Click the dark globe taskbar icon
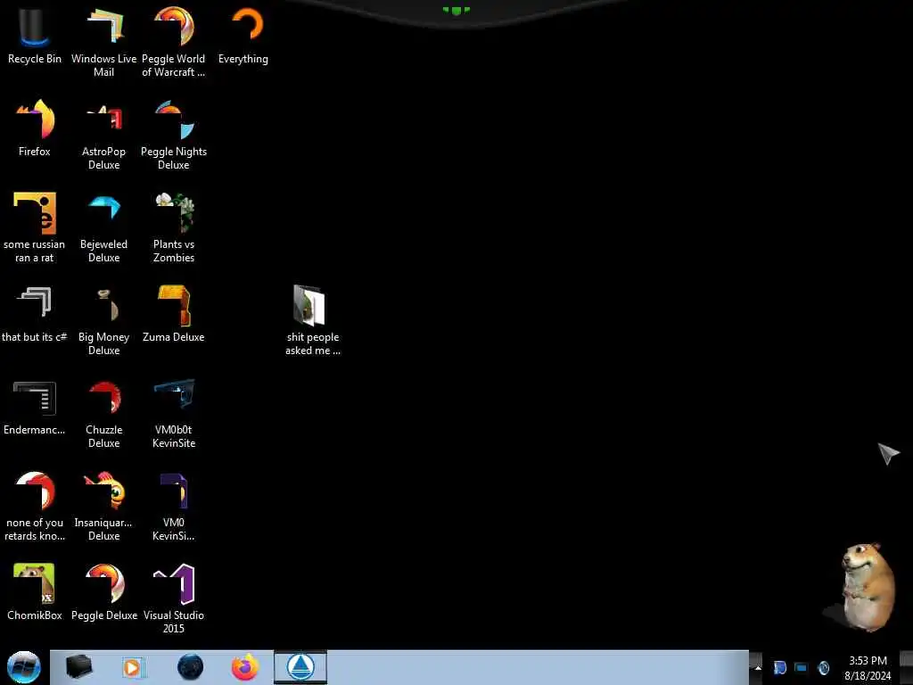The height and width of the screenshot is (685, 913). 191,667
